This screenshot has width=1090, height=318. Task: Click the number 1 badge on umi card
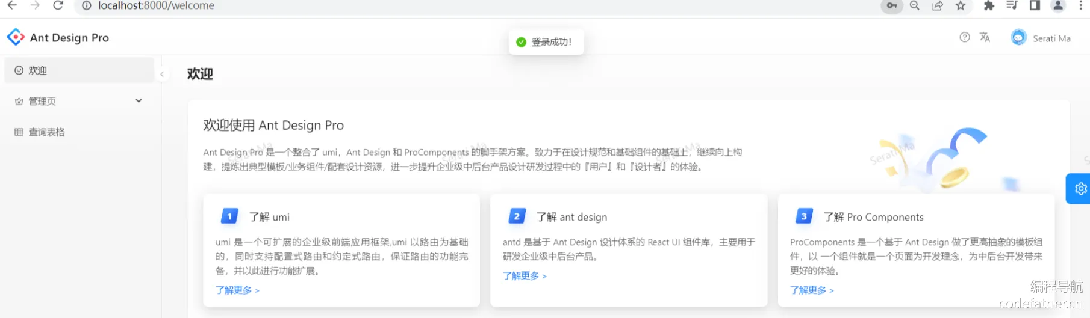click(x=229, y=216)
